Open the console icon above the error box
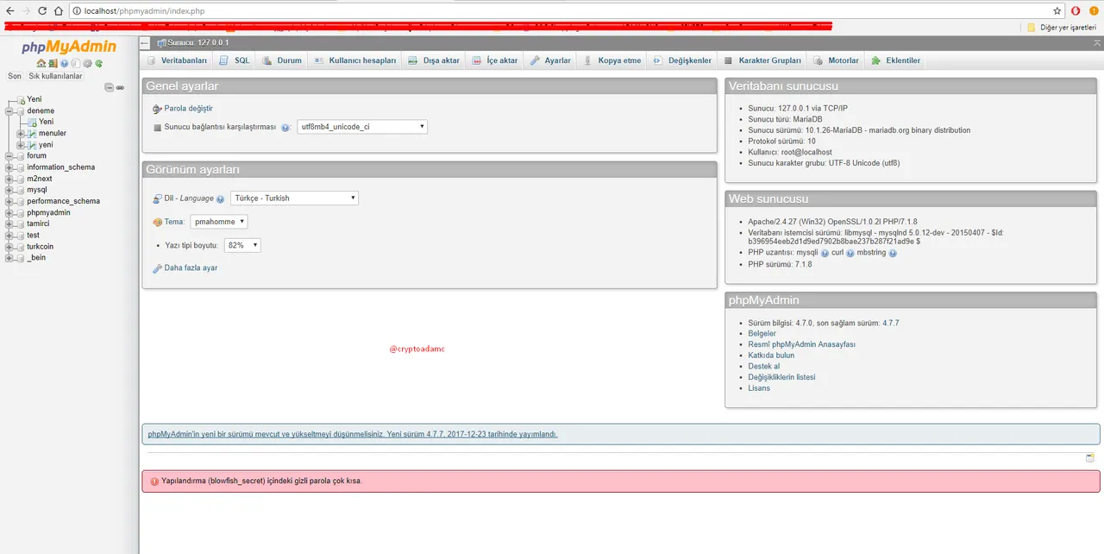The image size is (1104, 554). (1090, 457)
